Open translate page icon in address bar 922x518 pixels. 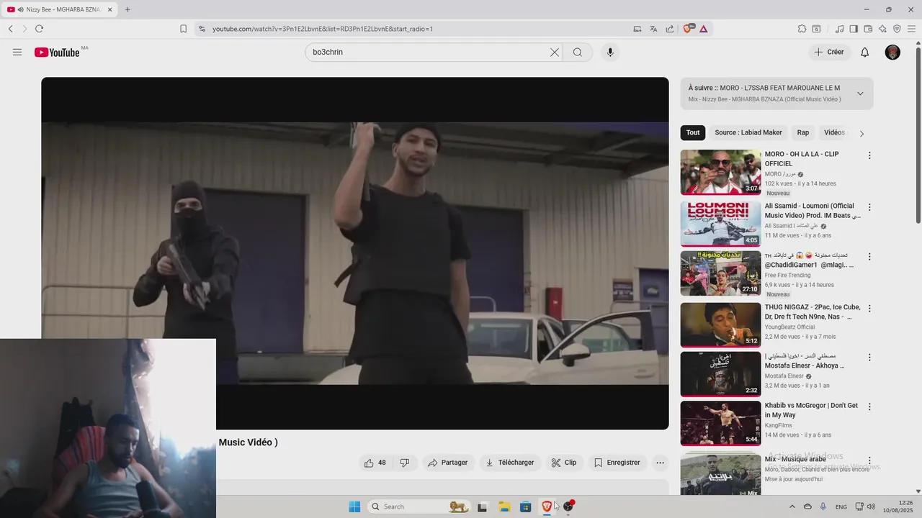(x=653, y=29)
